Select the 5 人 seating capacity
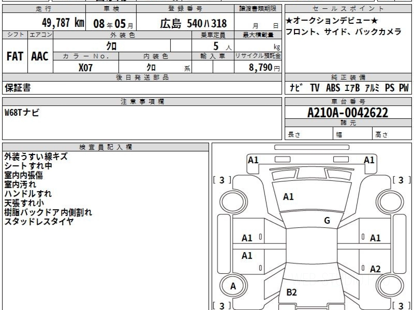Image resolution: width=414 pixels, height=310 pixels. 222,46
